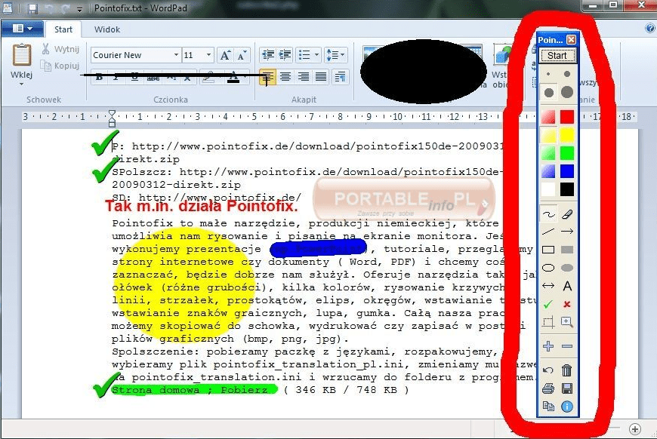Pick the black color swatch
This screenshot has width=657, height=439.
tap(567, 189)
